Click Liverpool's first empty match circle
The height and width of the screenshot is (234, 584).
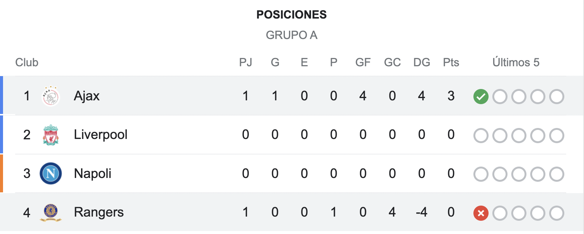(481, 136)
